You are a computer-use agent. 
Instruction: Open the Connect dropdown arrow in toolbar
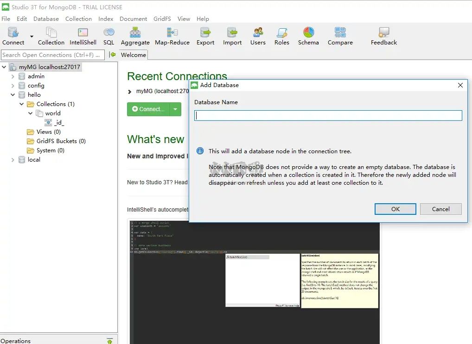pyautogui.click(x=32, y=36)
